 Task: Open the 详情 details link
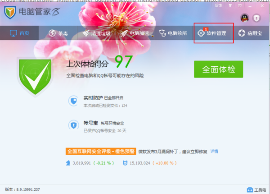214,152
